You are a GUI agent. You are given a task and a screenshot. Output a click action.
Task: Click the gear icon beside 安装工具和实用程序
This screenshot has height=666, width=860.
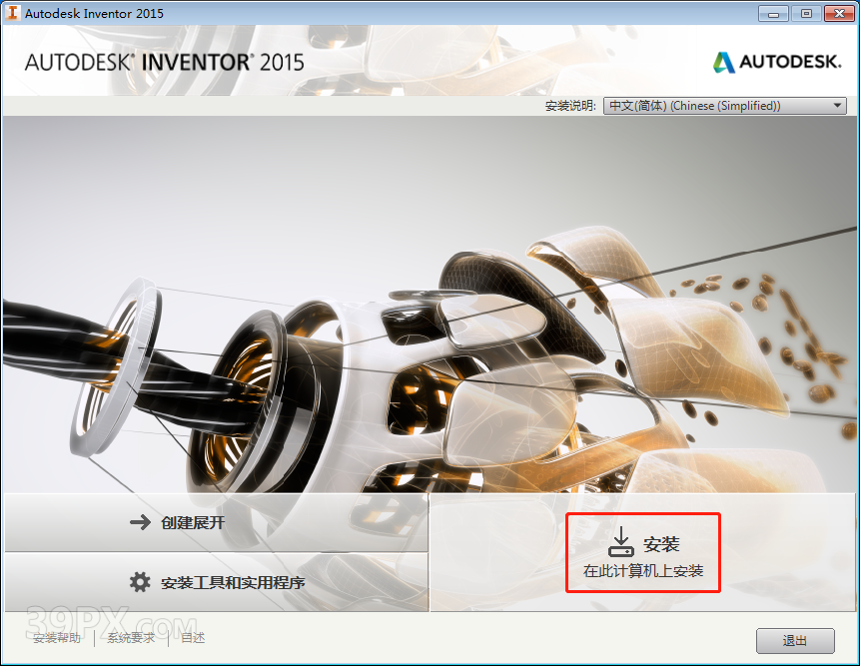pyautogui.click(x=140, y=582)
